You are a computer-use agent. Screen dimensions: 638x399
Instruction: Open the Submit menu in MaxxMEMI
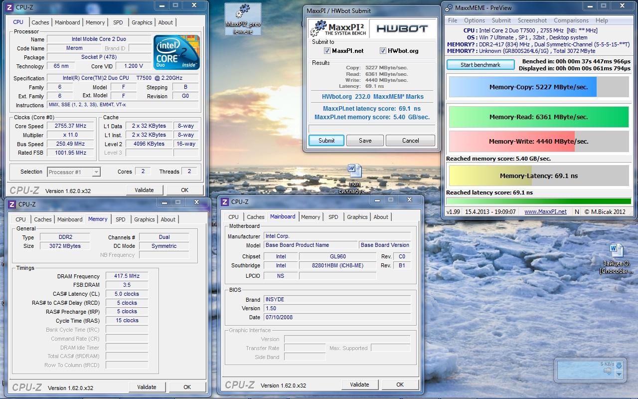(501, 20)
